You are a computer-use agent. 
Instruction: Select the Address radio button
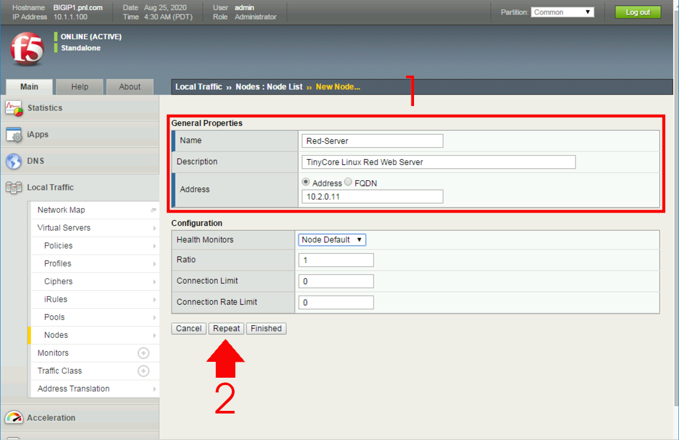pyautogui.click(x=305, y=182)
